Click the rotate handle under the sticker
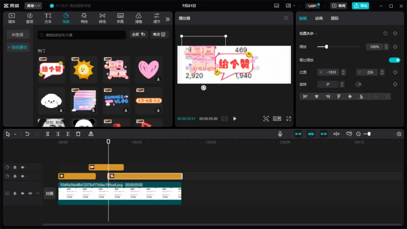 [203, 88]
